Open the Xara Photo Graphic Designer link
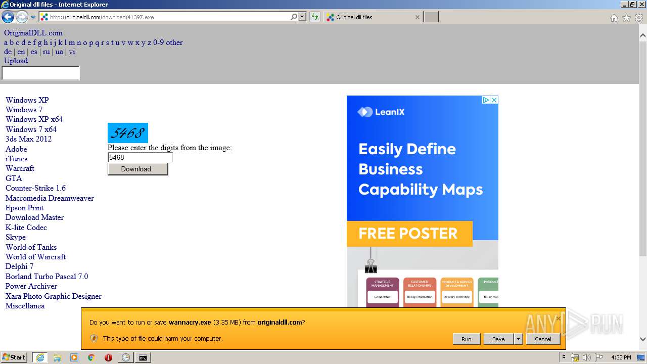The height and width of the screenshot is (364, 647). [54, 296]
